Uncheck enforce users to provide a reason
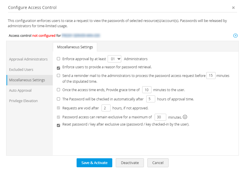Image resolution: width=244 pixels, height=171 pixels. pos(59,67)
